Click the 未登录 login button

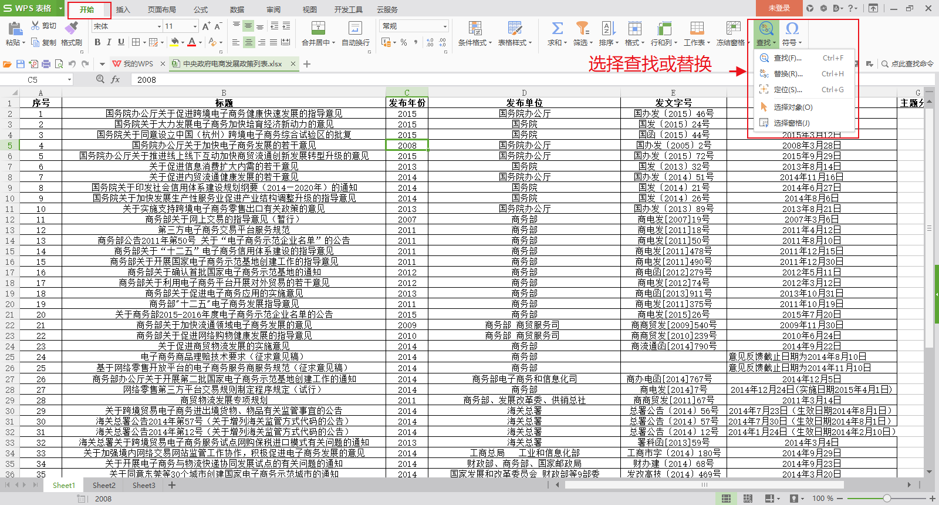tap(779, 8)
